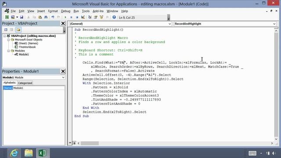281x158 pixels.
Task: Open the Insert menu
Action: (x=41, y=11)
